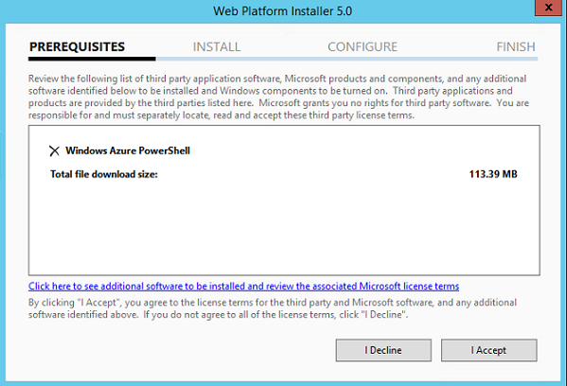Select the FINISH step tab
The height and width of the screenshot is (386, 567).
pos(516,46)
